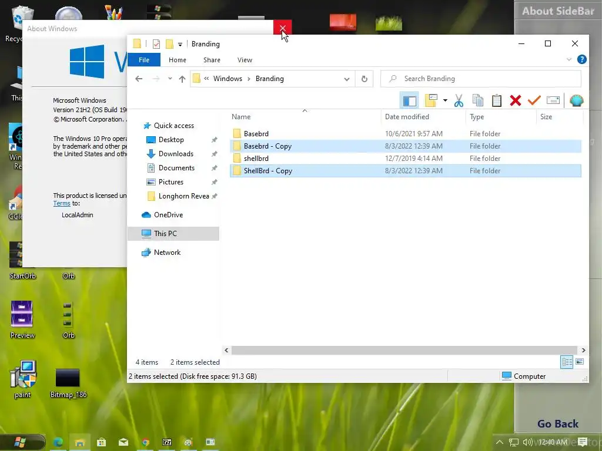Expand the ribbon with the chevron near help

click(569, 59)
